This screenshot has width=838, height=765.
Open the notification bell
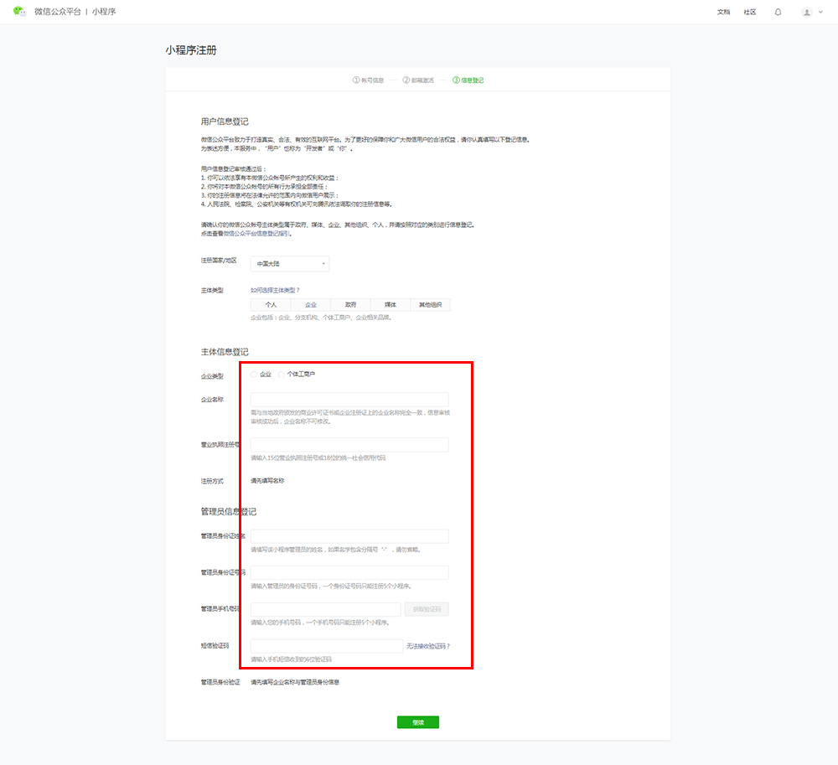[x=778, y=12]
